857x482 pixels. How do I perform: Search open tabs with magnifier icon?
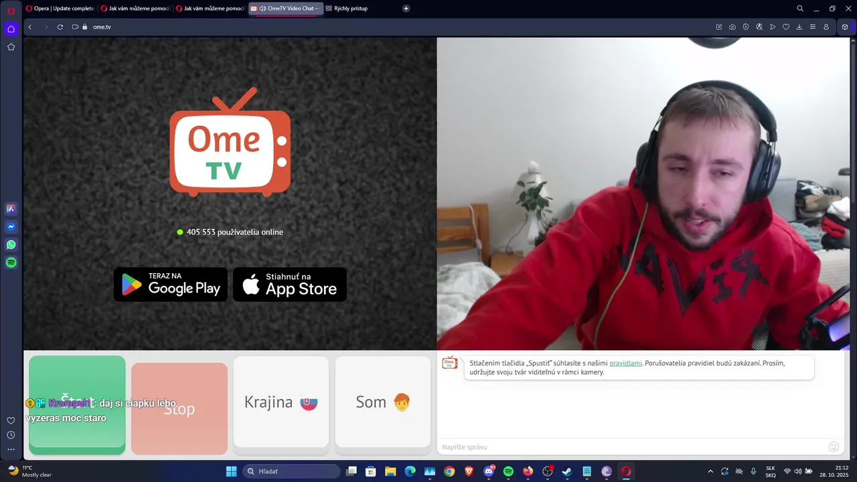pos(800,9)
